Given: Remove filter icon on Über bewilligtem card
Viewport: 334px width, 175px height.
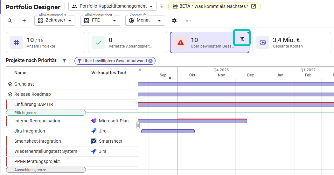Looking at the screenshot, I should [242, 39].
